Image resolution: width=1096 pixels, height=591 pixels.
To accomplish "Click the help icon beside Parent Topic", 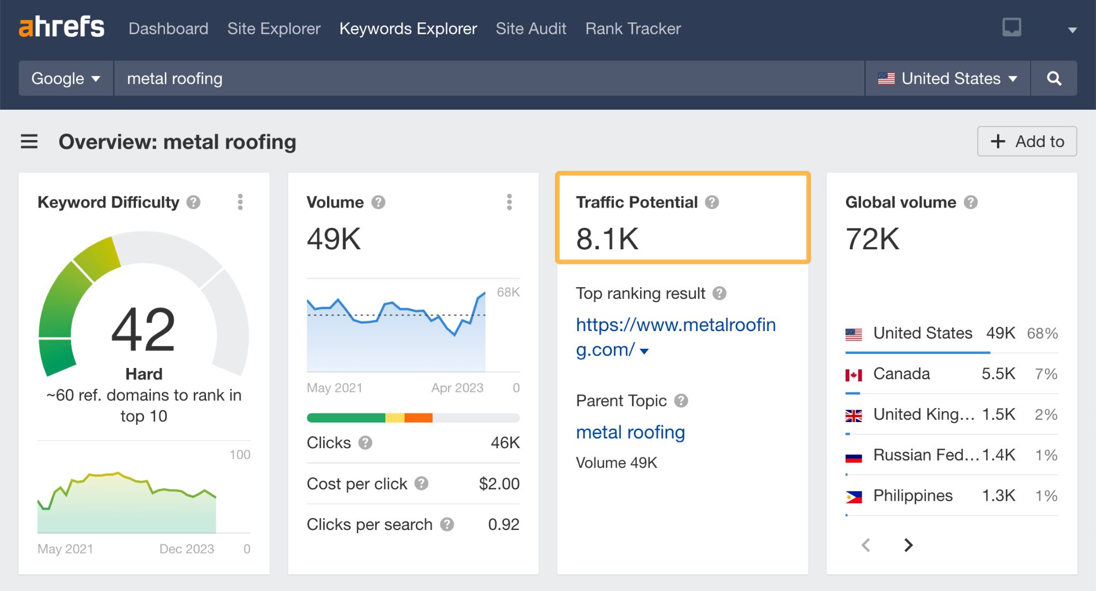I will pyautogui.click(x=682, y=401).
